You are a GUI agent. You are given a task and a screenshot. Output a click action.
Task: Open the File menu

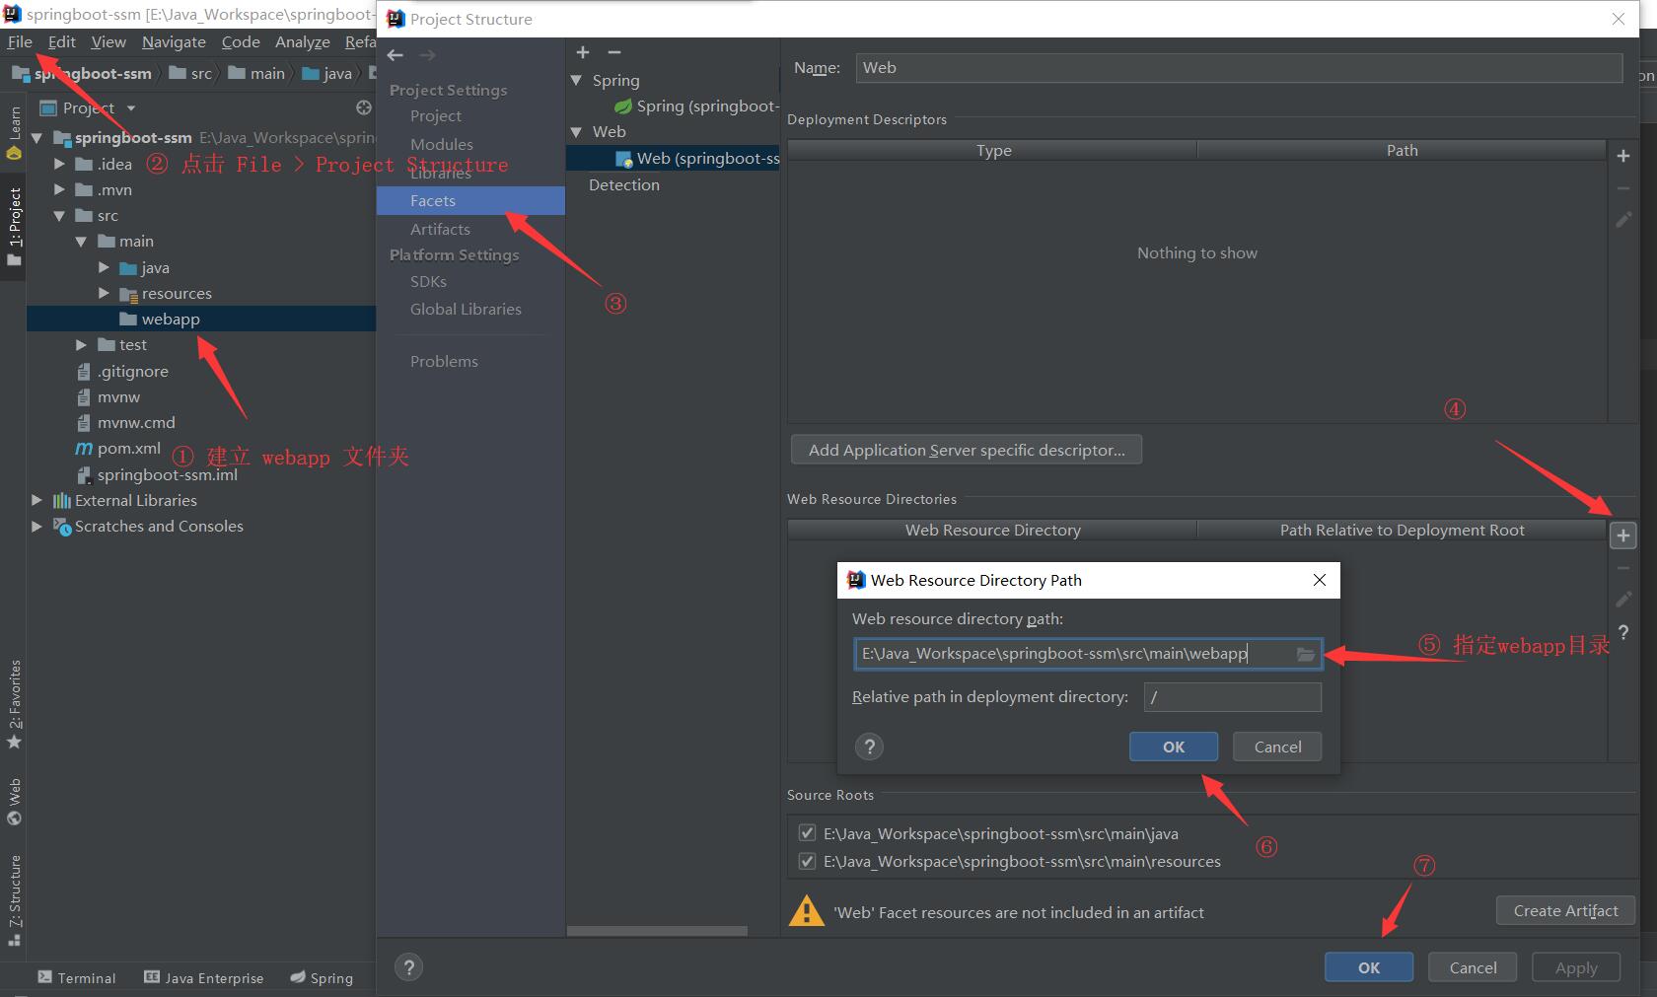coord(20,41)
